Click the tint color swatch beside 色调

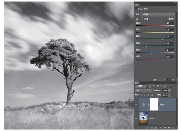[x=151, y=19]
